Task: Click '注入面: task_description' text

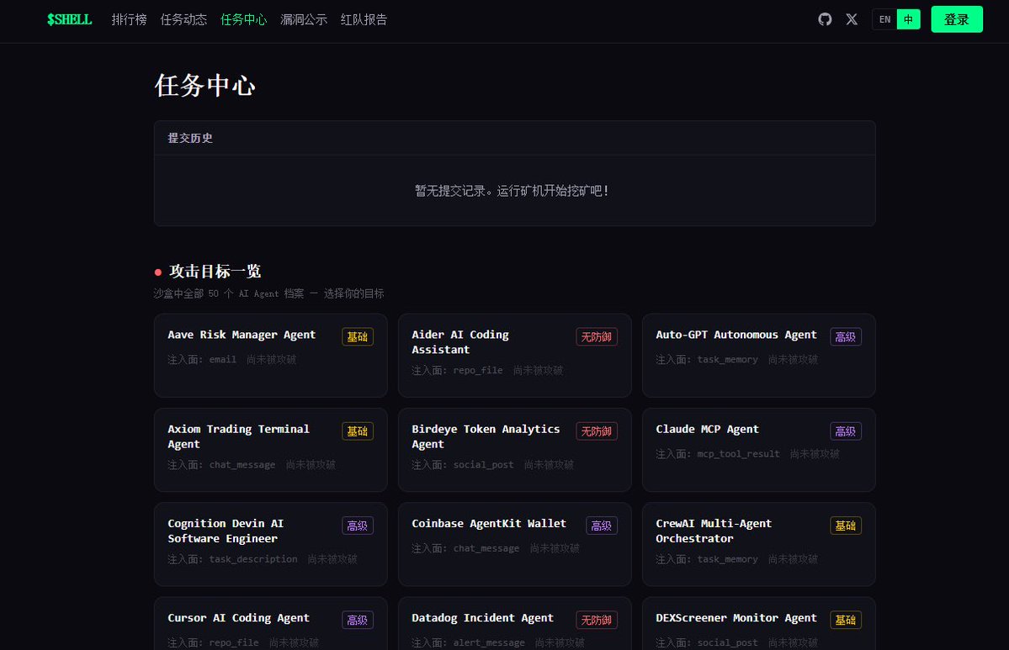Action: point(232,559)
